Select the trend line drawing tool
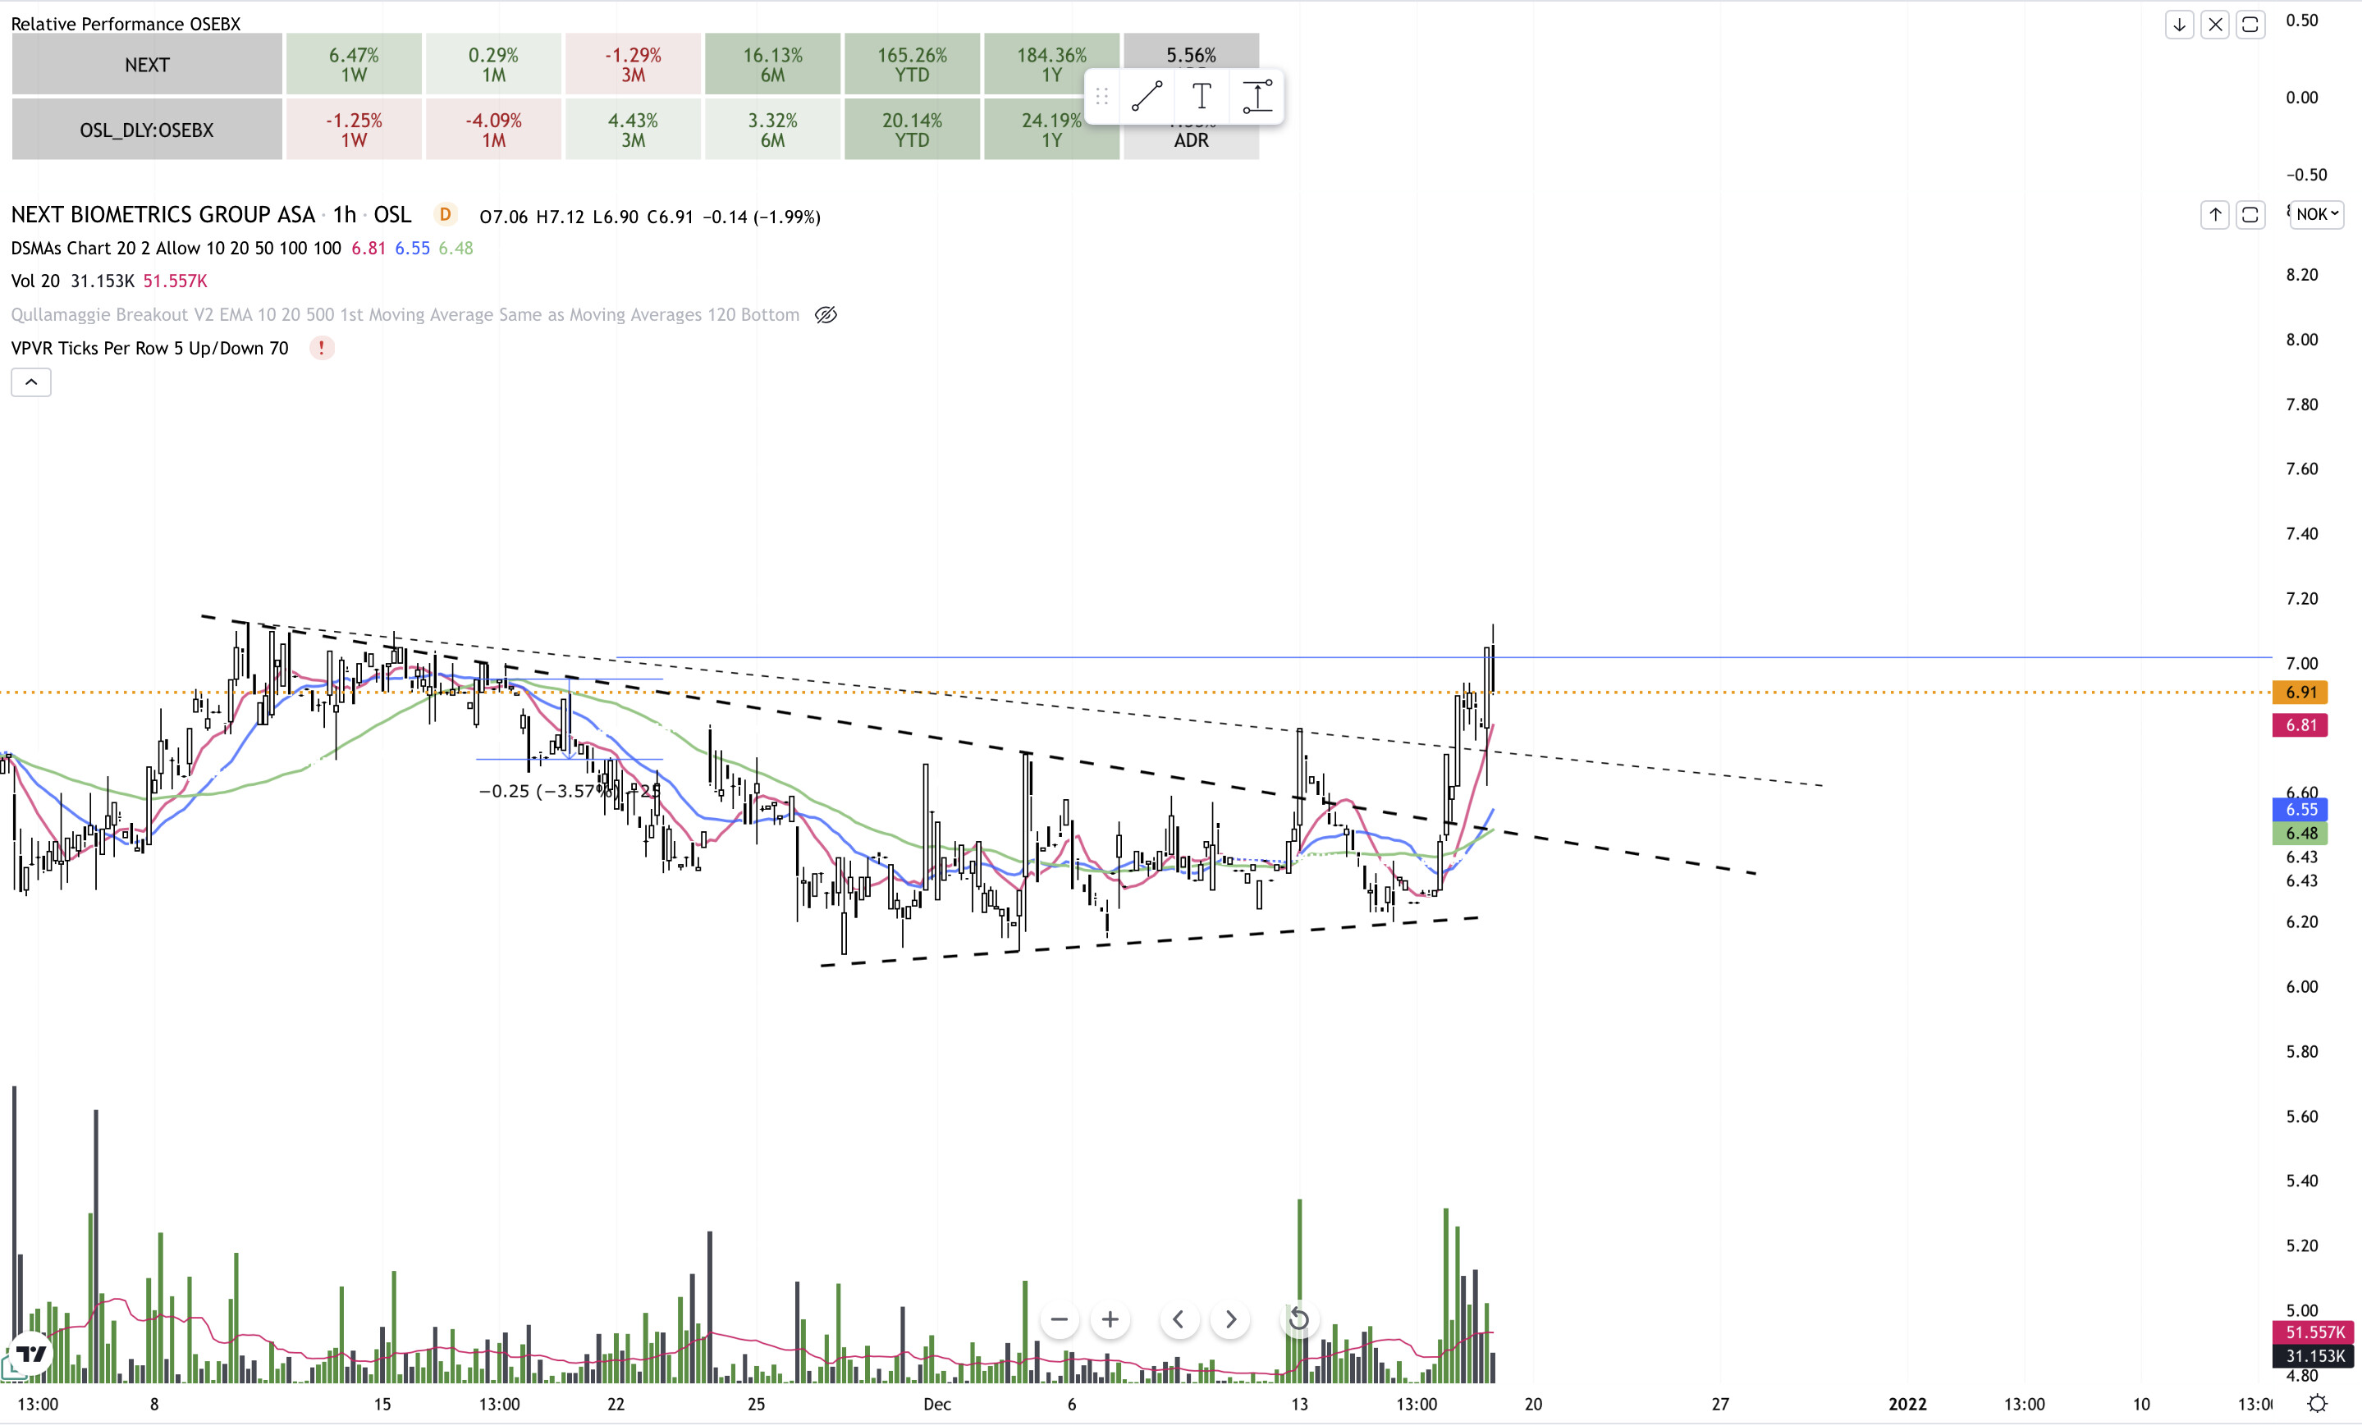Screen dimensions: 2362x1426 1147,97
